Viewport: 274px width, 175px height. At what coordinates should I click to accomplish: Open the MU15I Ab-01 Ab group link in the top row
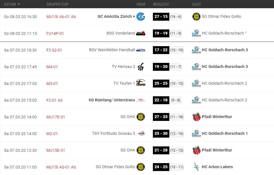pos(61,16)
